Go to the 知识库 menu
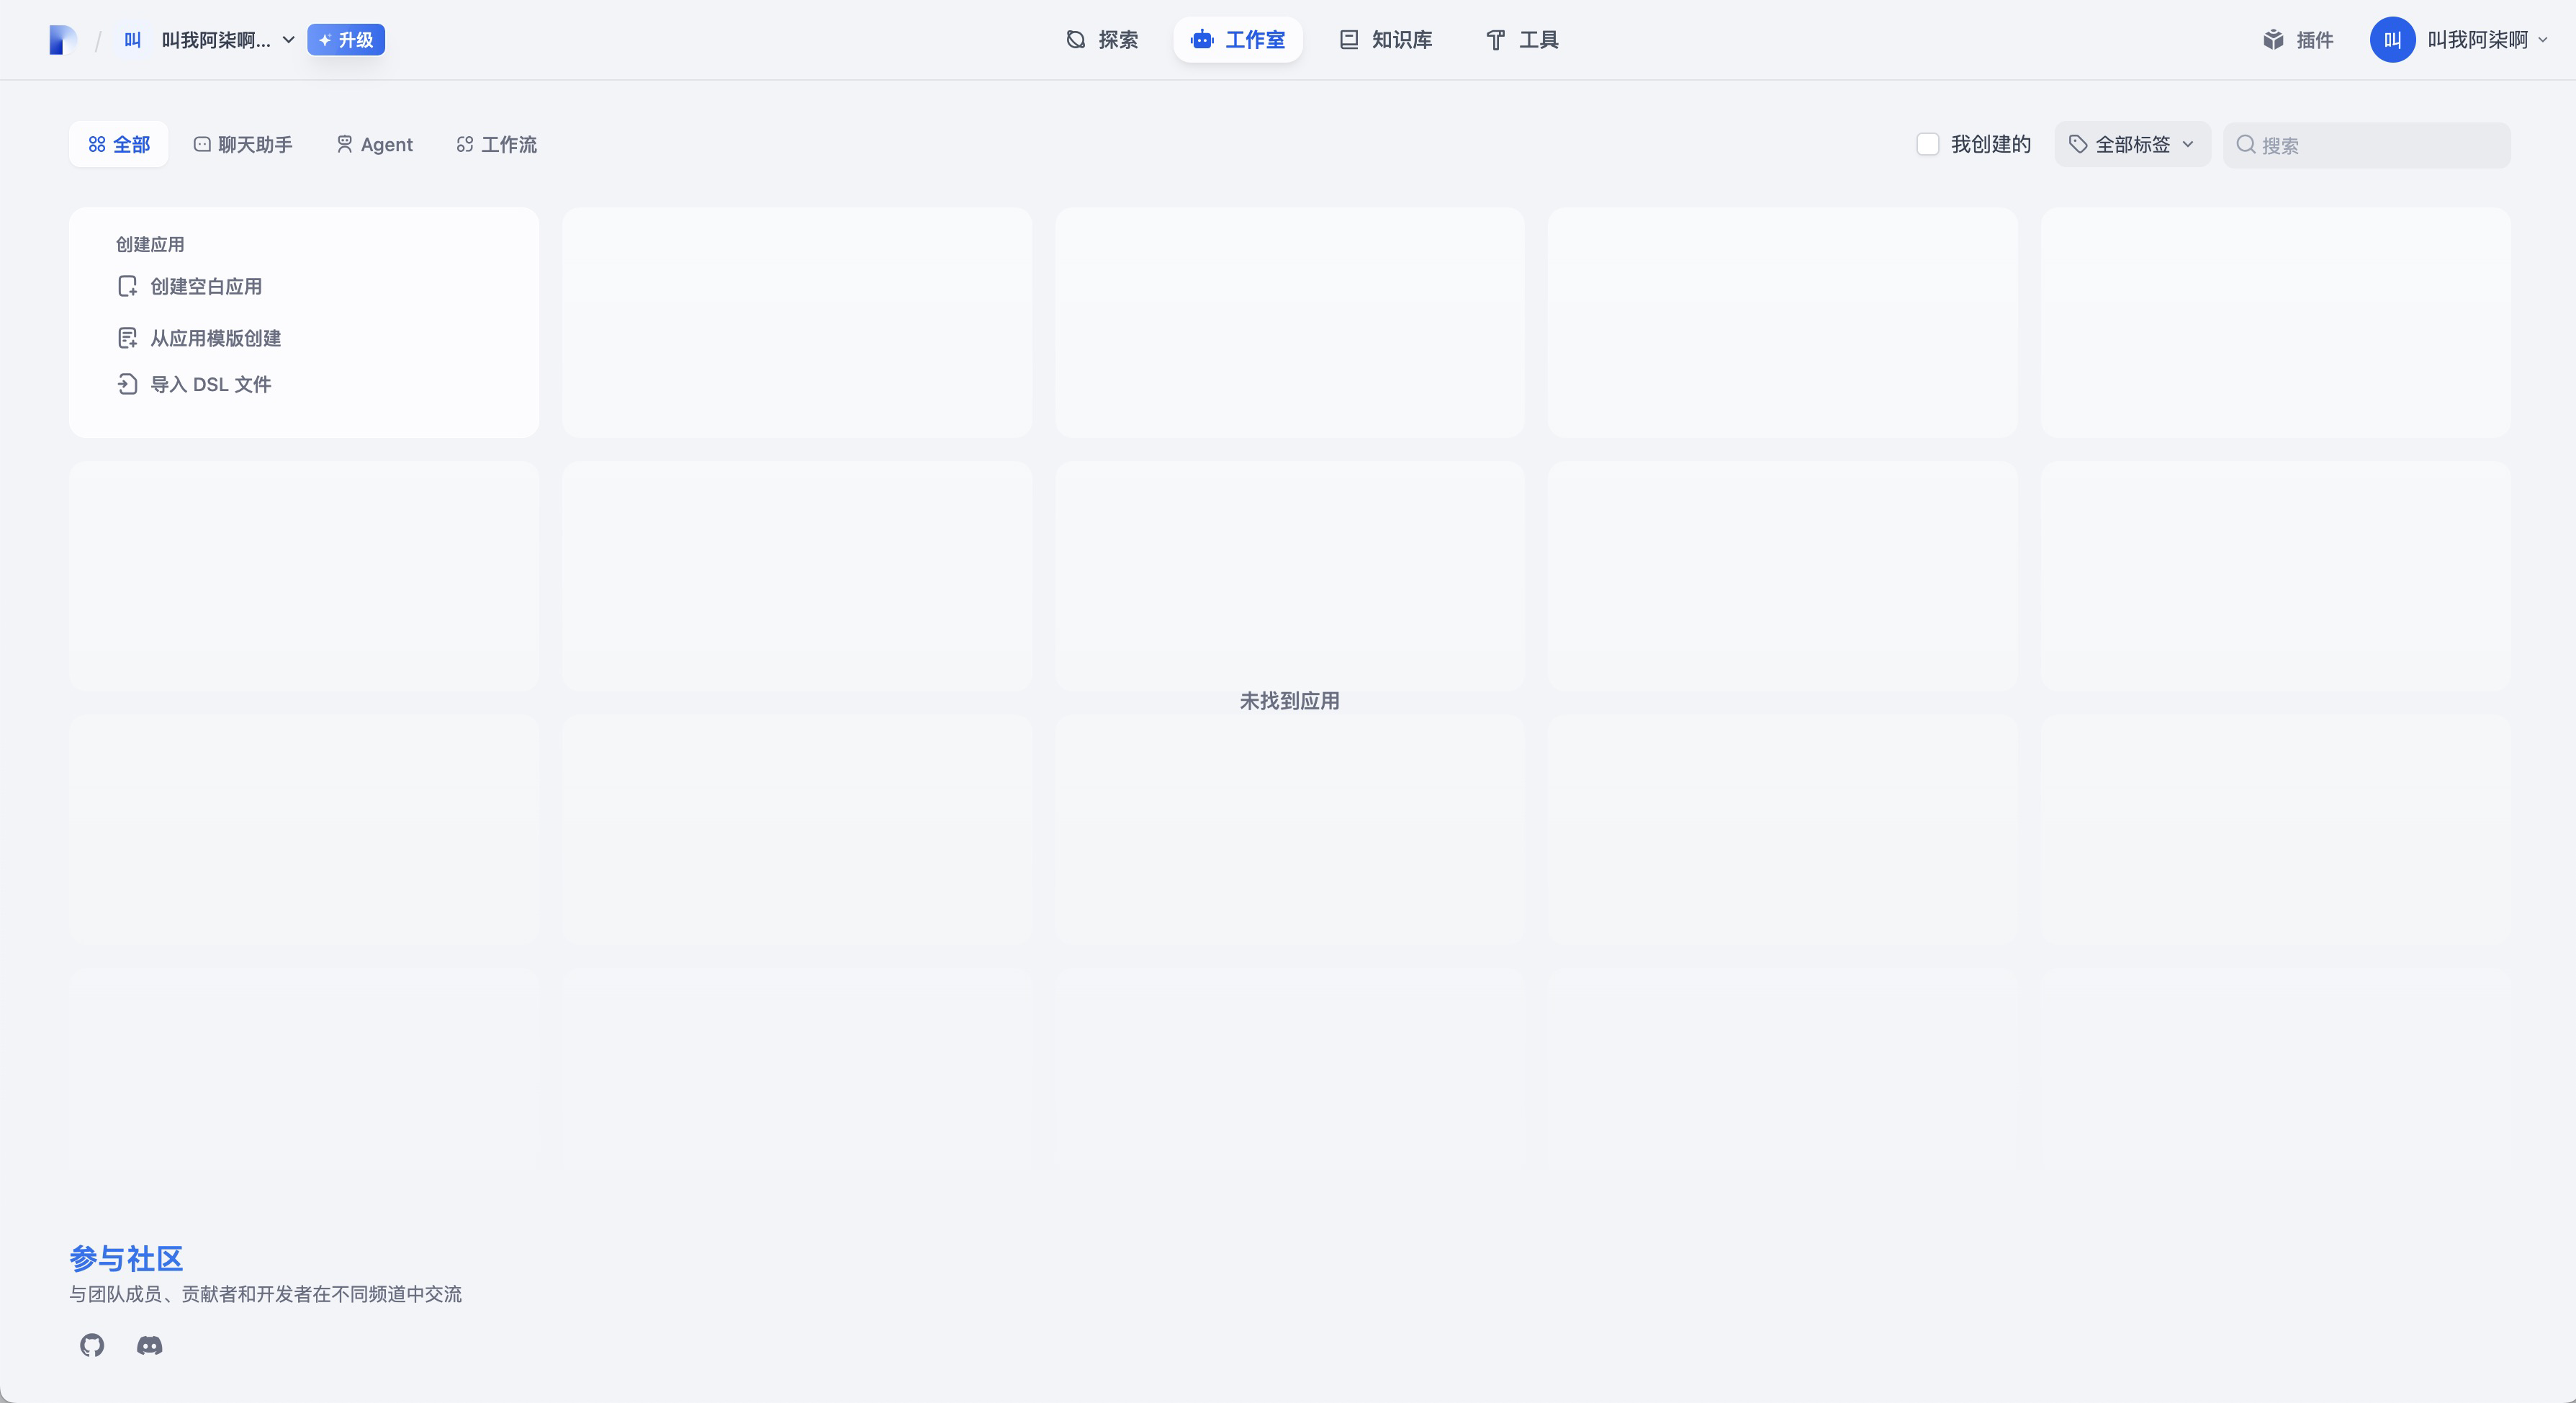Image resolution: width=2576 pixels, height=1403 pixels. pyautogui.click(x=1385, y=40)
